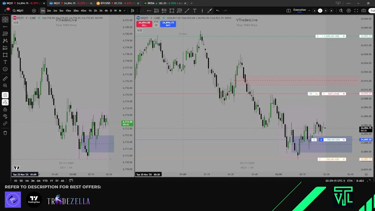Expand the indicators legend on NQ1! chart
Image resolution: width=375 pixels, height=211 pixels.
tap(140, 30)
